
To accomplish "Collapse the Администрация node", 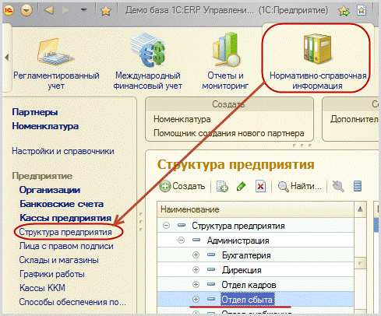I will click(181, 241).
